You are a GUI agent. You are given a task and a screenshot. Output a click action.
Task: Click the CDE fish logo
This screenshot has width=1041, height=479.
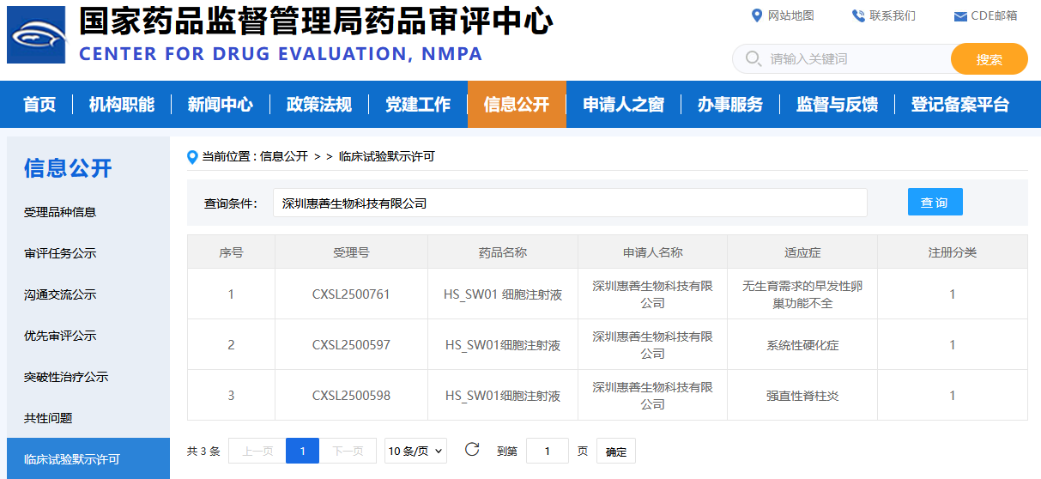[x=36, y=34]
